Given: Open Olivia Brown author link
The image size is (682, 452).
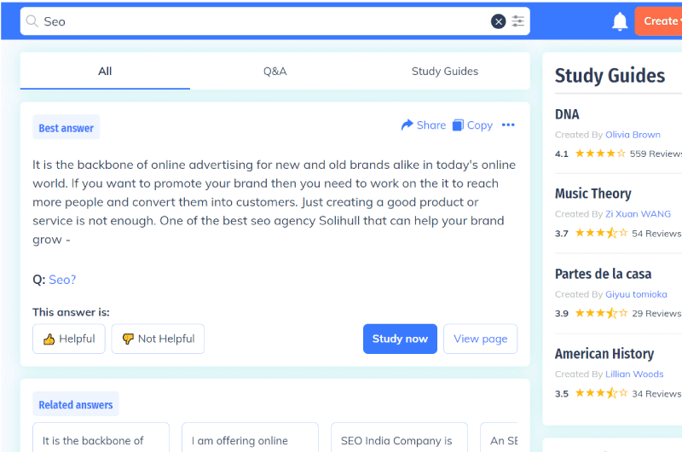Looking at the screenshot, I should pos(633,135).
